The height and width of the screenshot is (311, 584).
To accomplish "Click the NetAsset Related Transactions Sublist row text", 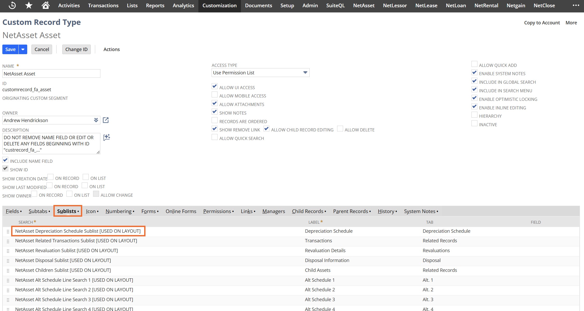I will coord(76,241).
